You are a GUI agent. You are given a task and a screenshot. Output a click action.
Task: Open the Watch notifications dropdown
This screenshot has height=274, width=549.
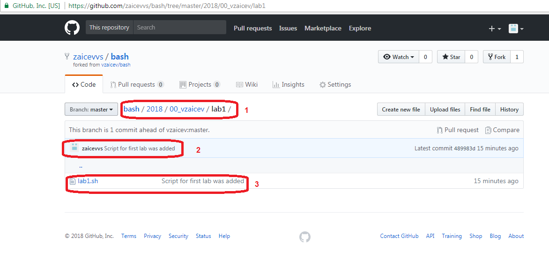point(399,57)
